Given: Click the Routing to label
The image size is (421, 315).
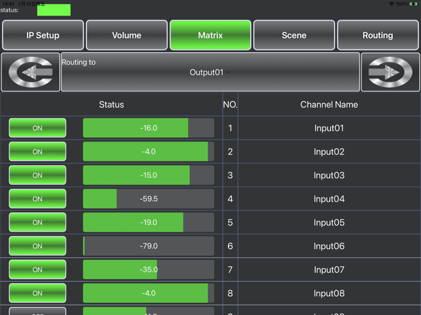Looking at the screenshot, I should click(x=79, y=62).
